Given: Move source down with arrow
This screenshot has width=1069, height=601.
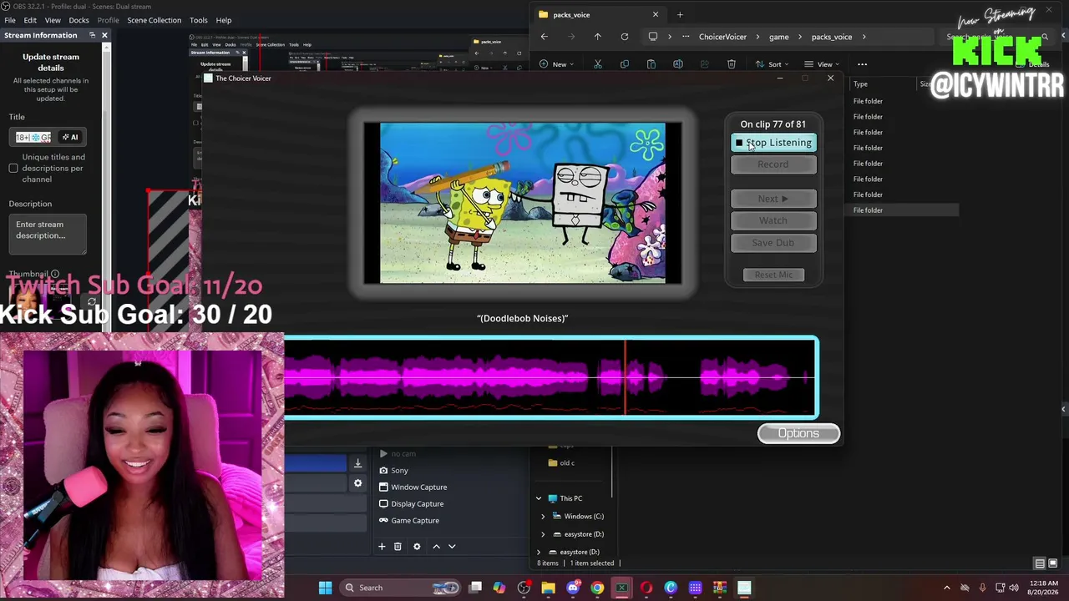Looking at the screenshot, I should (452, 547).
